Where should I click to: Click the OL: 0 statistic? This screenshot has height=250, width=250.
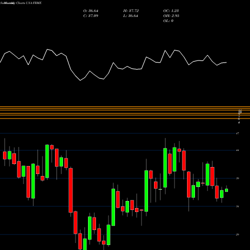168,21
